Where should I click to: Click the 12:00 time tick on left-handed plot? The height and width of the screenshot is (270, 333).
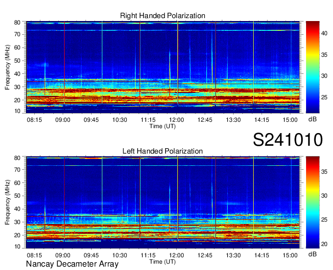point(176,255)
